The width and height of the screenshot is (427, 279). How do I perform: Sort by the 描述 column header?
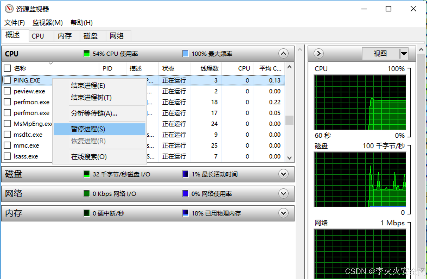(x=142, y=68)
